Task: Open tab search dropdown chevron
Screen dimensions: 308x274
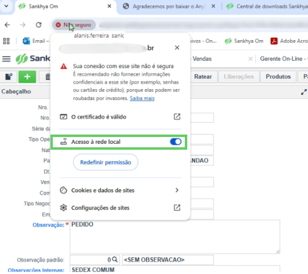Action: pyautogui.click(x=6, y=6)
